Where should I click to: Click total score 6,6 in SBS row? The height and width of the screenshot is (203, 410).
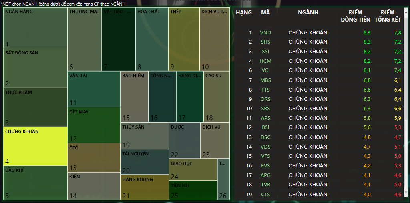(x=398, y=109)
